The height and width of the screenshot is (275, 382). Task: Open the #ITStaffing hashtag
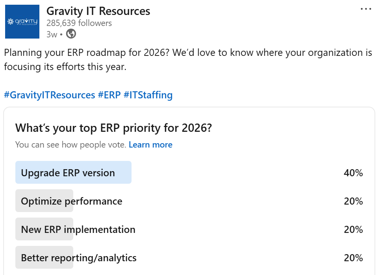pyautogui.click(x=148, y=95)
